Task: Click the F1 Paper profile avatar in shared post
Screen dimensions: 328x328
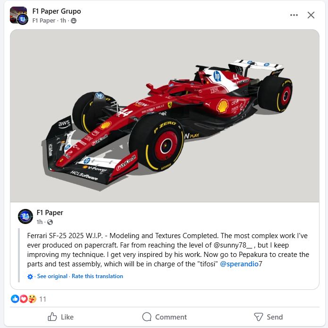Action: [x=25, y=216]
